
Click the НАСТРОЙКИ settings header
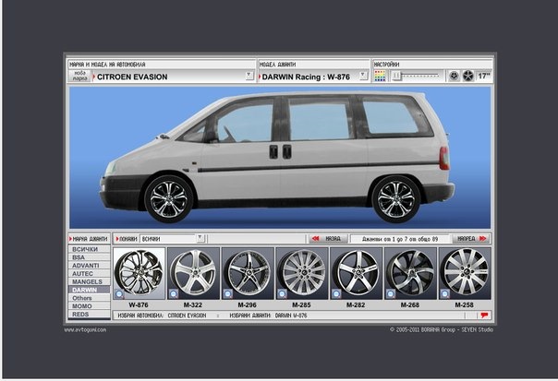pyautogui.click(x=386, y=65)
